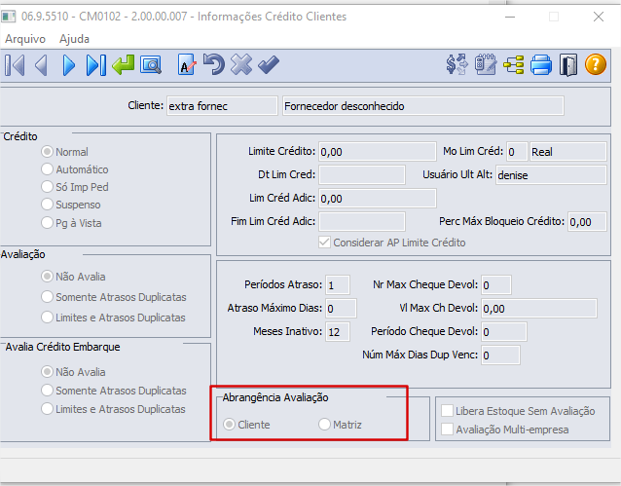Click the cancel X icon
621x486 pixels.
(241, 64)
